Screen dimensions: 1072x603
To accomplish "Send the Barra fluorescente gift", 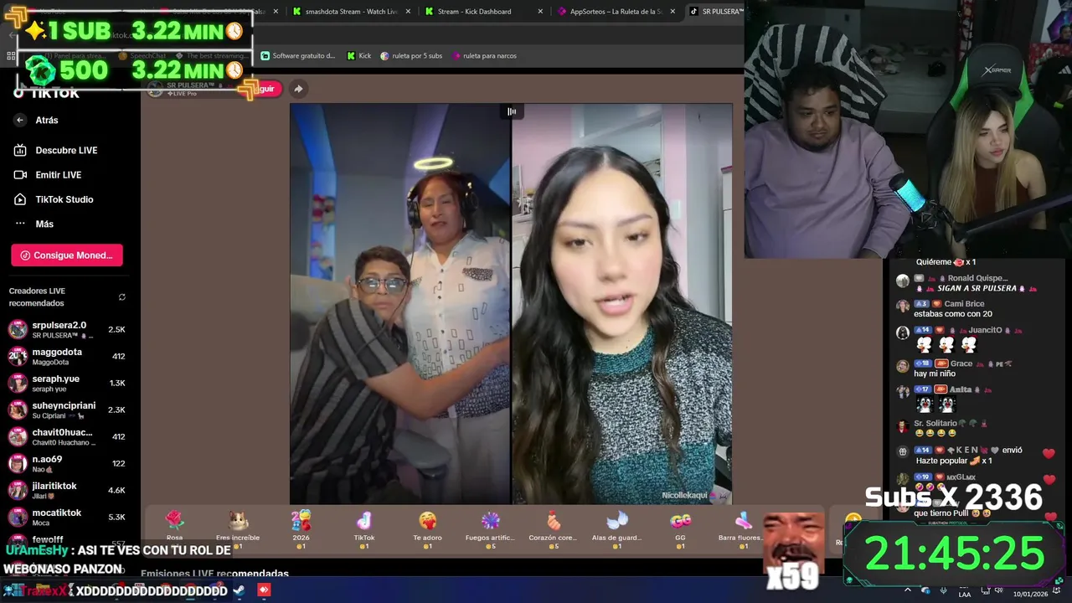I will 741,528.
